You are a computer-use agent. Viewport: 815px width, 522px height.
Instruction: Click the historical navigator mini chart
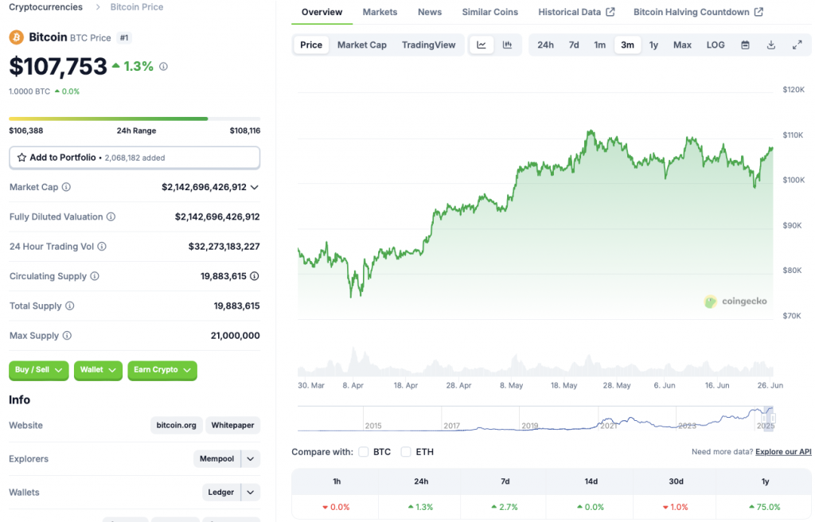point(536,419)
